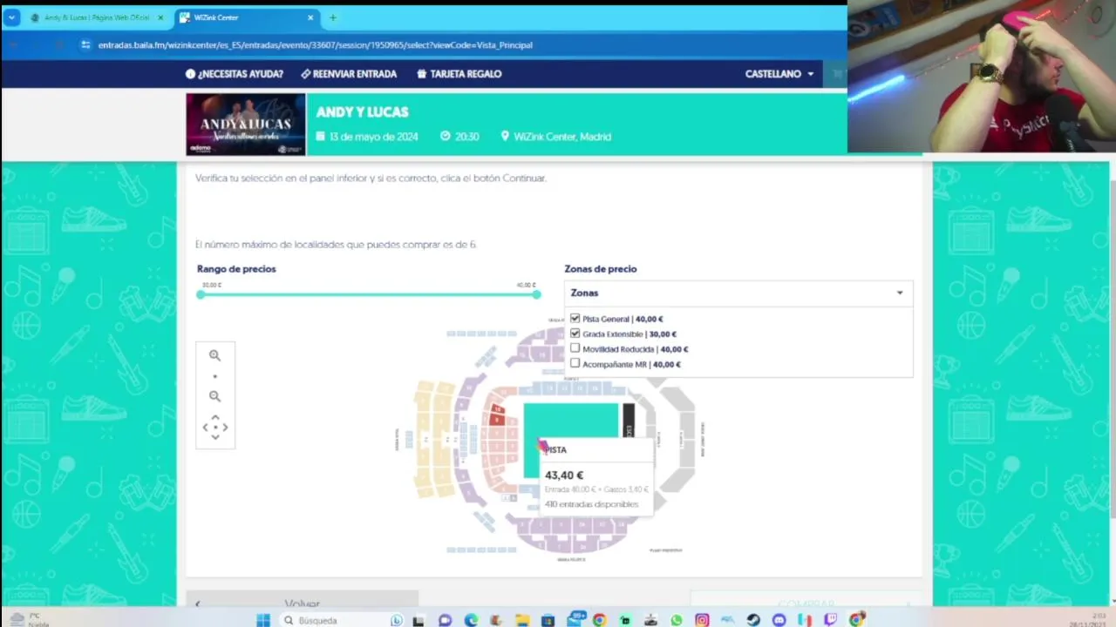This screenshot has width=1116, height=627.
Task: Click REENVIAR ENTRADA link
Action: [349, 74]
